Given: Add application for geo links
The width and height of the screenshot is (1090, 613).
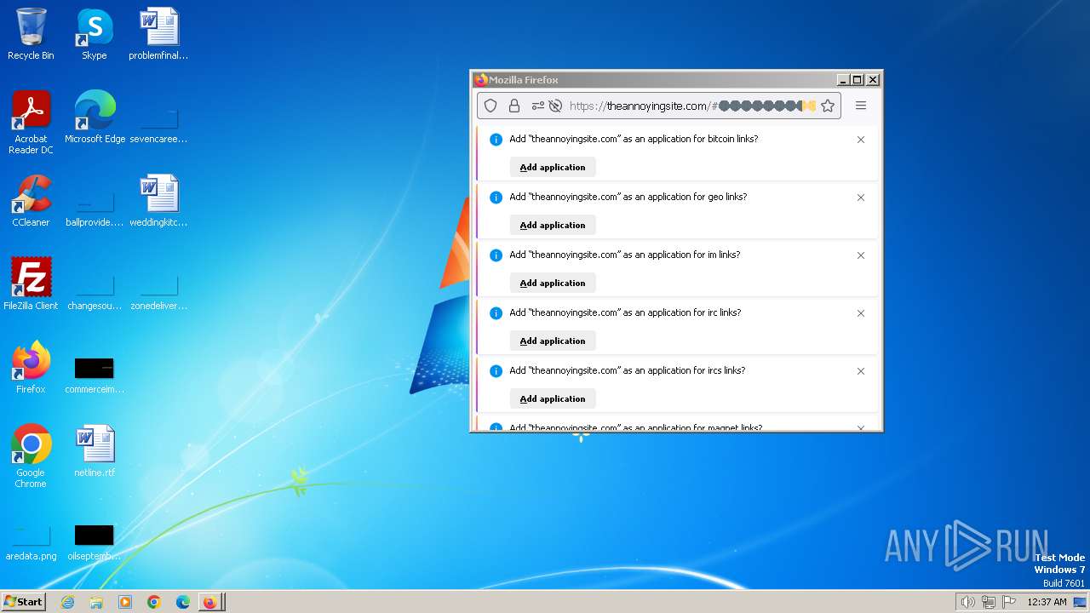Looking at the screenshot, I should [553, 225].
